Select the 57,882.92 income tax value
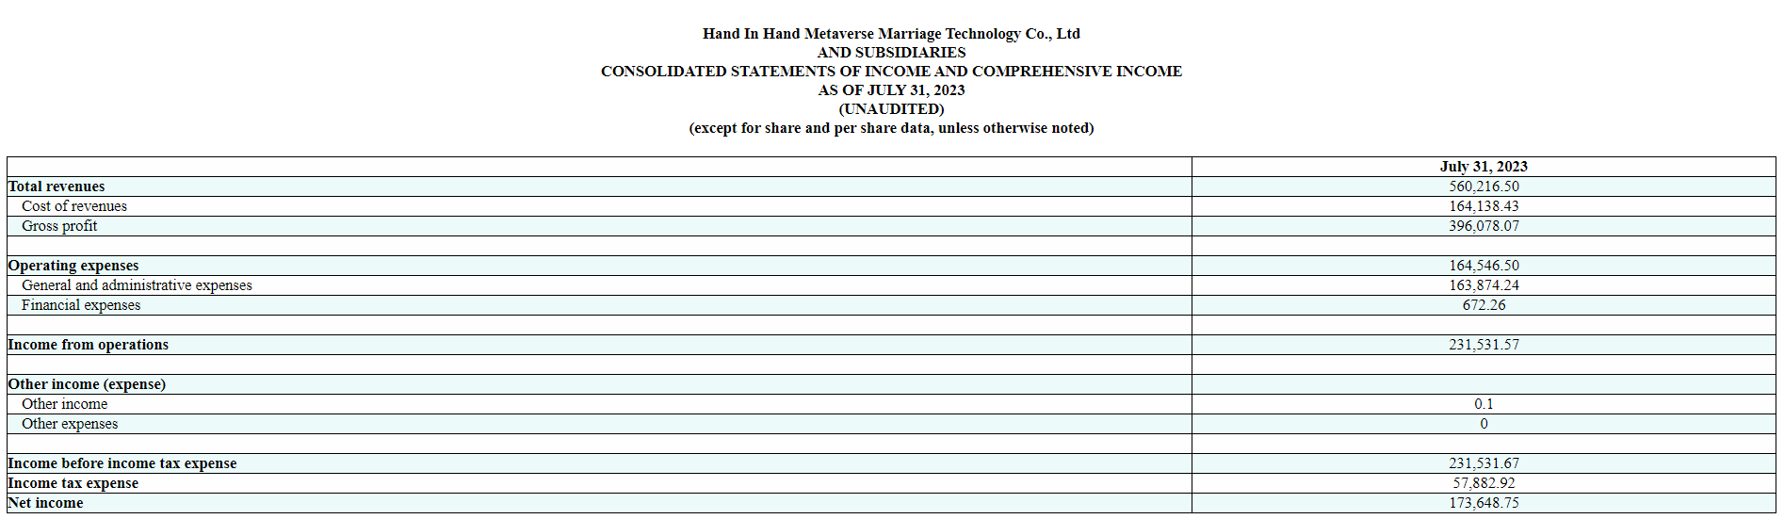Image resolution: width=1784 pixels, height=519 pixels. pyautogui.click(x=1484, y=483)
